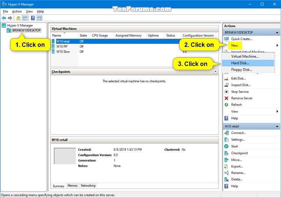
Task: Click the Help icon under server actions
Action: tap(227, 118)
